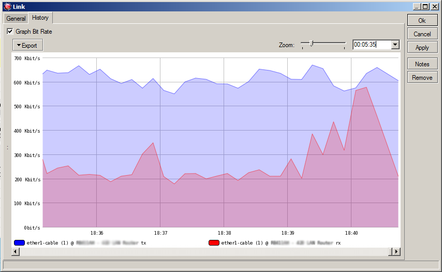Screen dimensions: 442x272
Task: Click the red rx legend swatch
Action: [x=214, y=242]
